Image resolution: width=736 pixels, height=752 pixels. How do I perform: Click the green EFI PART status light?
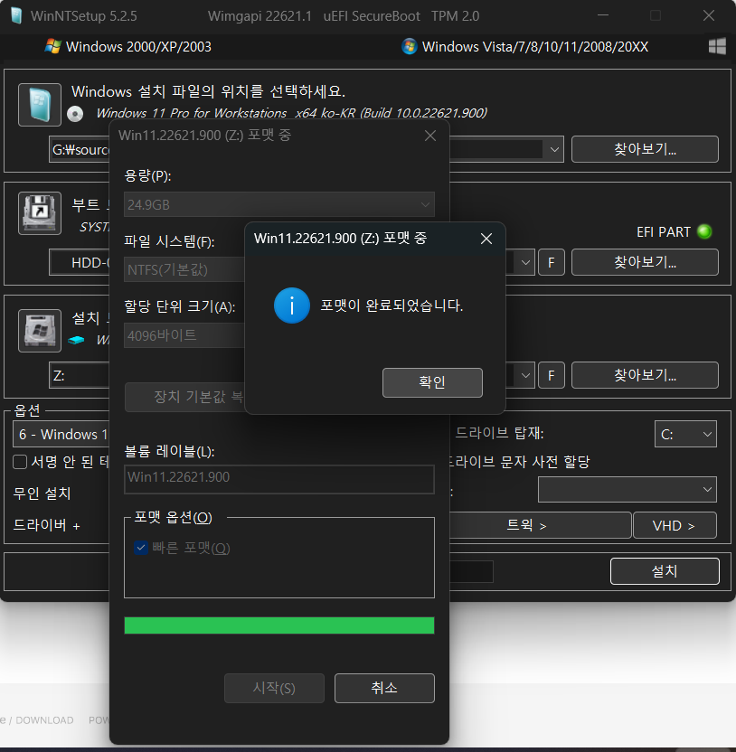point(704,231)
